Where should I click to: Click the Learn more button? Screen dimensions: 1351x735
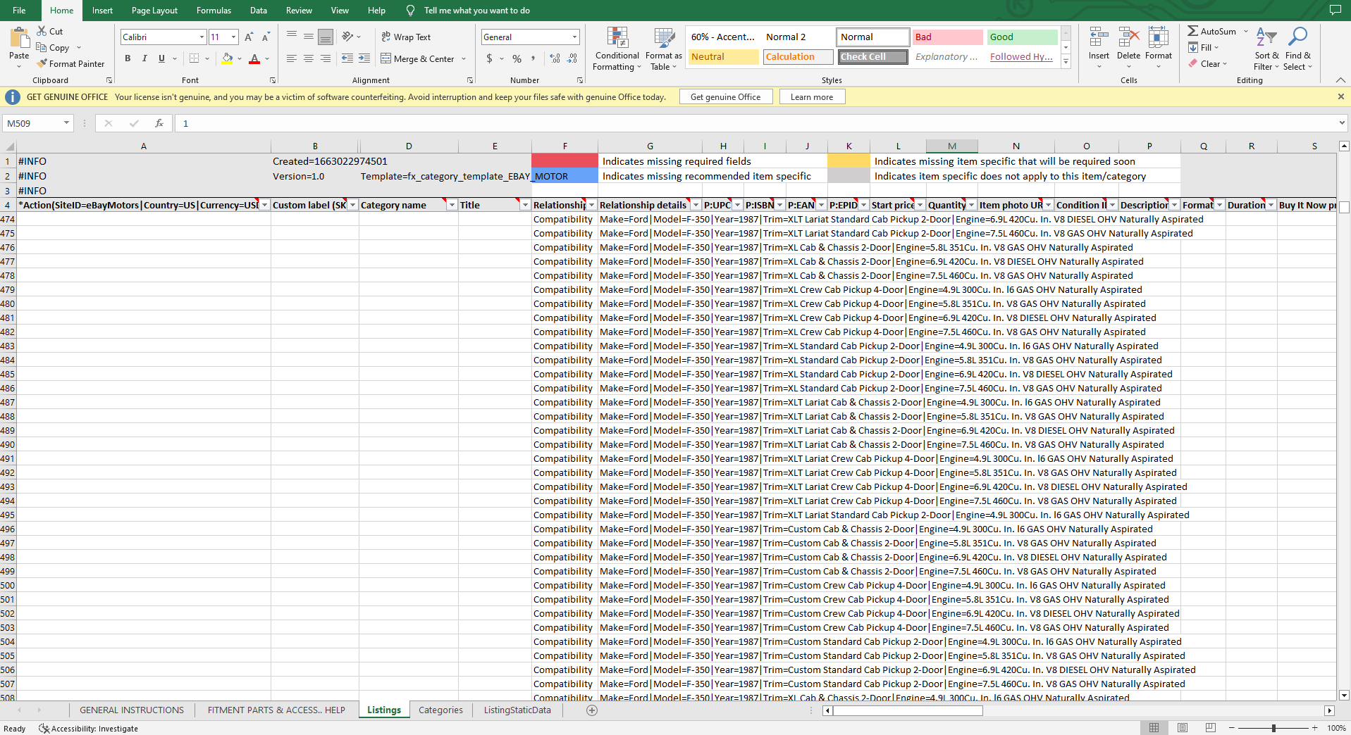[812, 96]
